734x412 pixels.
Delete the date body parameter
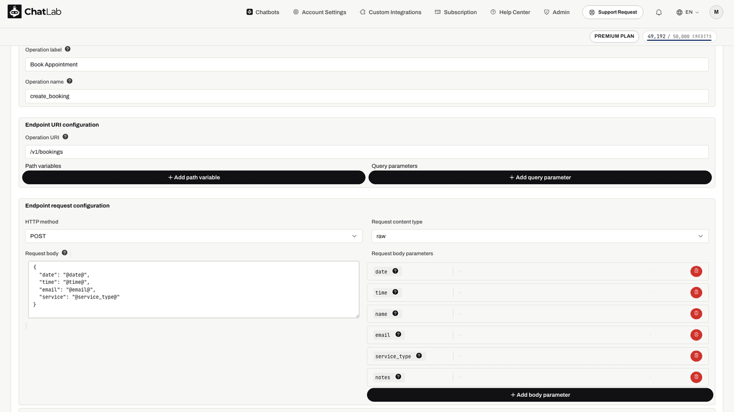[696, 272]
